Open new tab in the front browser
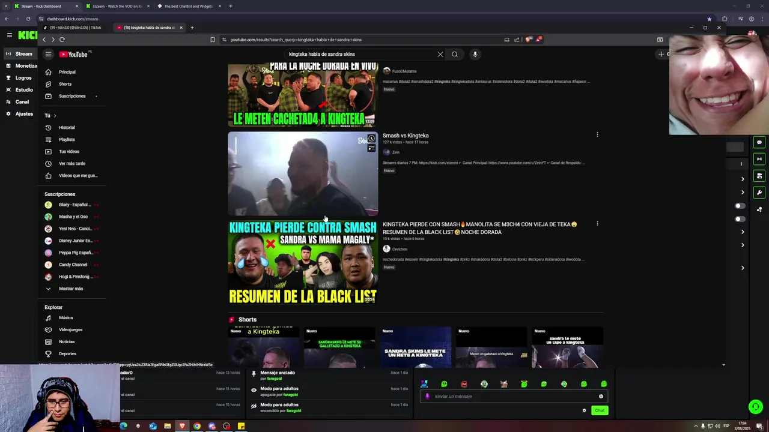This screenshot has width=769, height=432. point(192,28)
